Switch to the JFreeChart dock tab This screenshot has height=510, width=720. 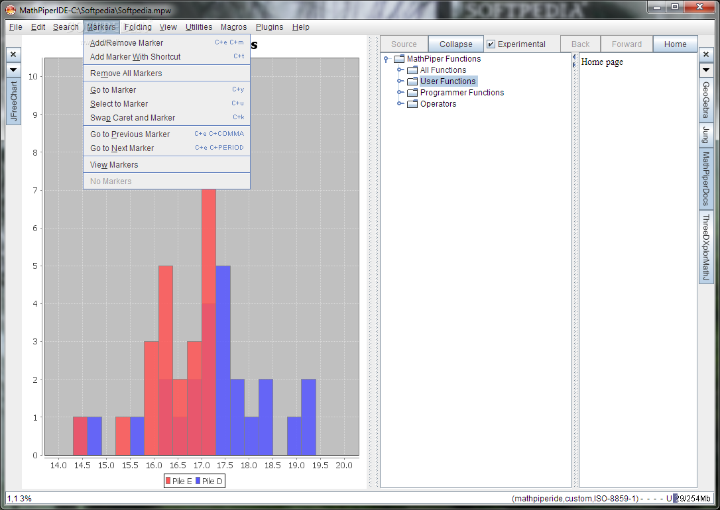pos(13,101)
